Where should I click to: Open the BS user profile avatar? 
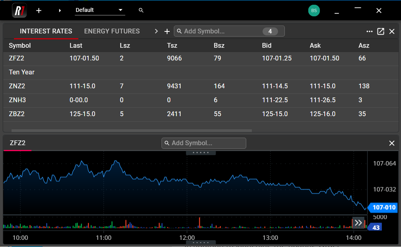[x=314, y=11]
